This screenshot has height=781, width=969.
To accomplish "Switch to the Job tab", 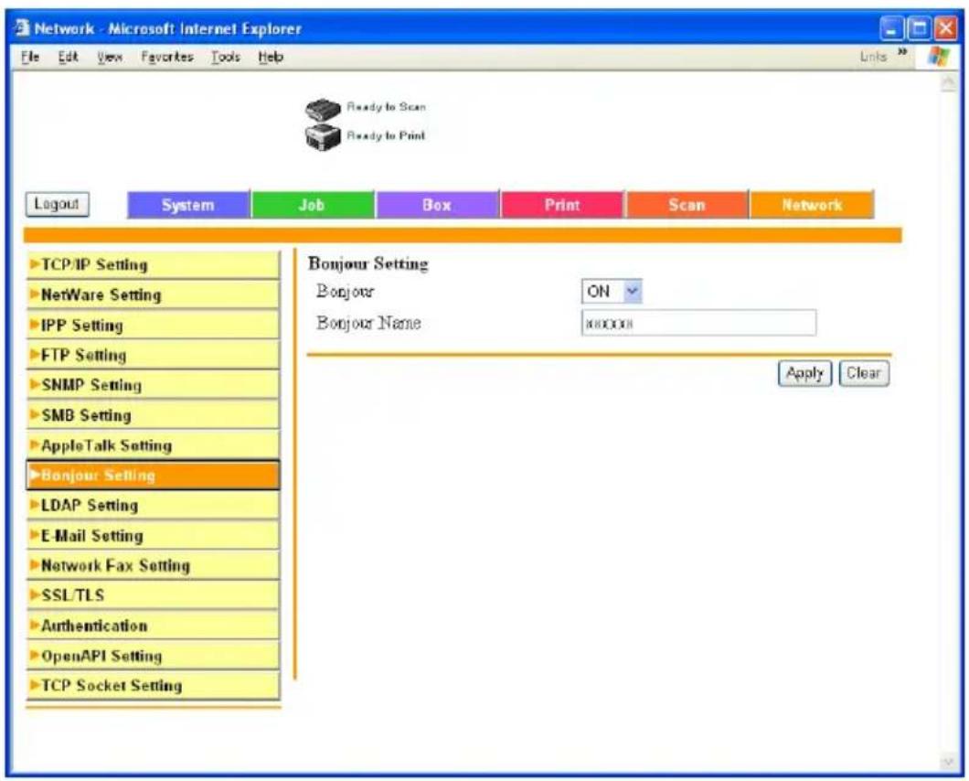I will tap(312, 205).
